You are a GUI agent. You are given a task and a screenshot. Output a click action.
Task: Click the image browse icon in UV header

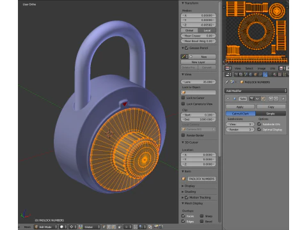(x=281, y=68)
